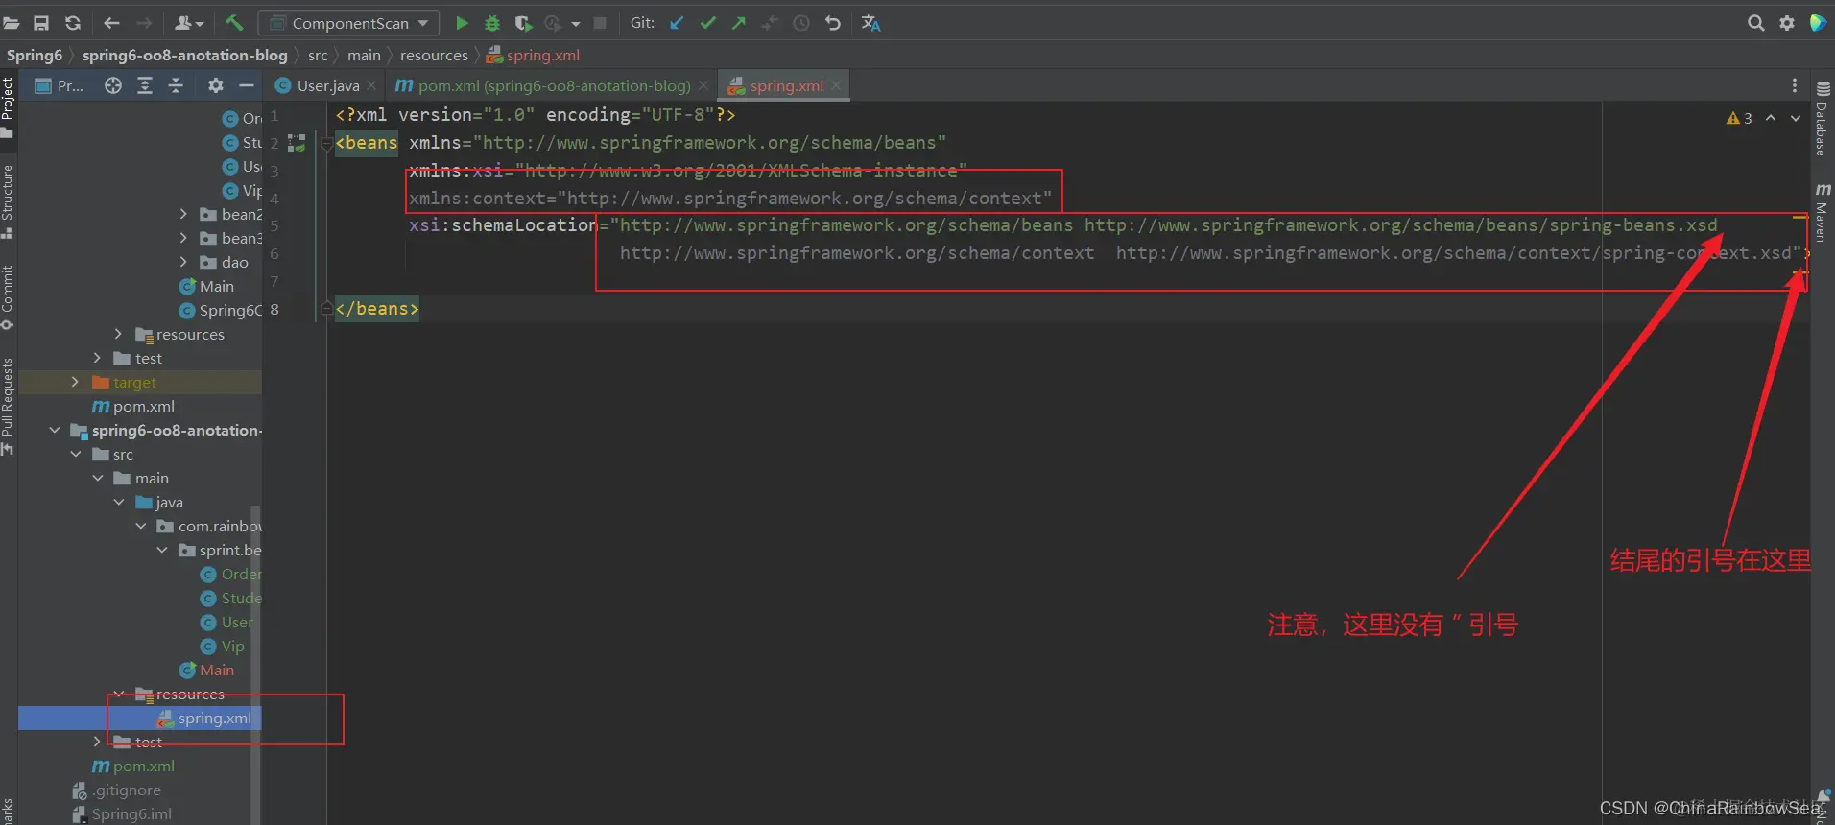Open the Pull Requests tool window

[x=8, y=407]
